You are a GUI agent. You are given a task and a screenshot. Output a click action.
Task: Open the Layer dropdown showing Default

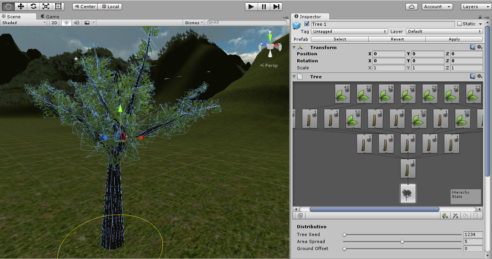444,32
